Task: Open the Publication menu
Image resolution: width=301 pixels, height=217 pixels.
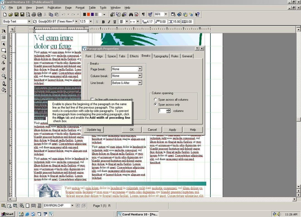Action: point(54,8)
